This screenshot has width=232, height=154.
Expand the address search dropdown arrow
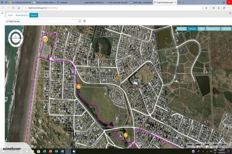tap(80, 21)
